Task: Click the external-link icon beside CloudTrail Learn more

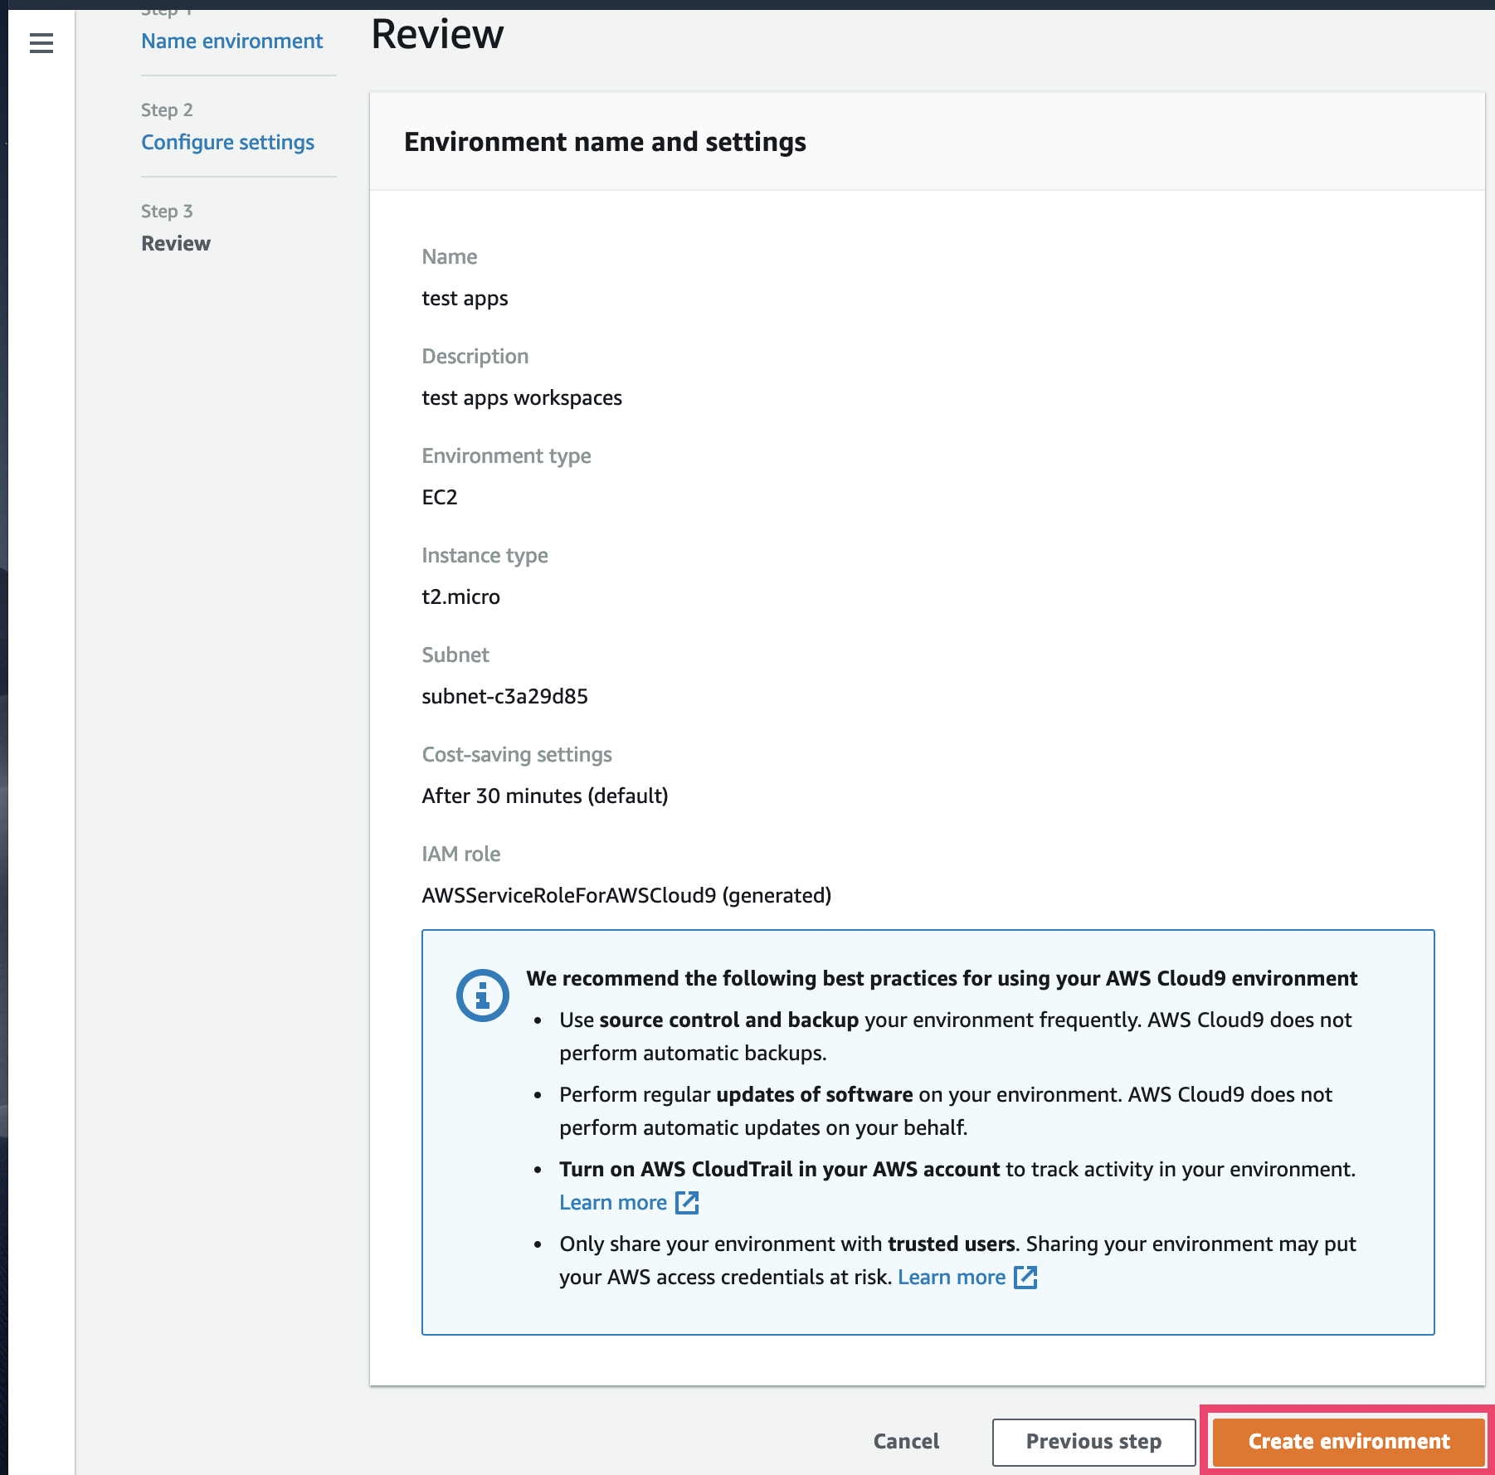Action: (x=687, y=1203)
